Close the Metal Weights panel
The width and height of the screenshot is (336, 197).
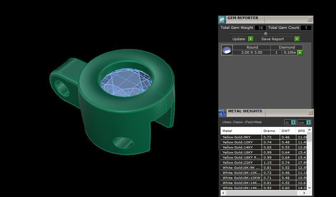(311, 113)
